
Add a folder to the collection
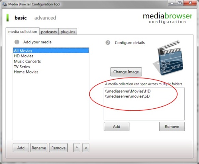117,126
